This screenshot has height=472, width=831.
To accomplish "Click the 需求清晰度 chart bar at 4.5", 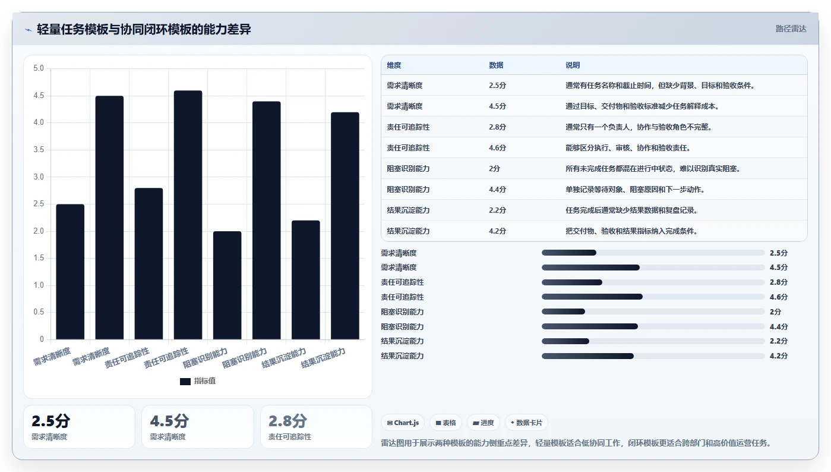I will click(x=109, y=218).
